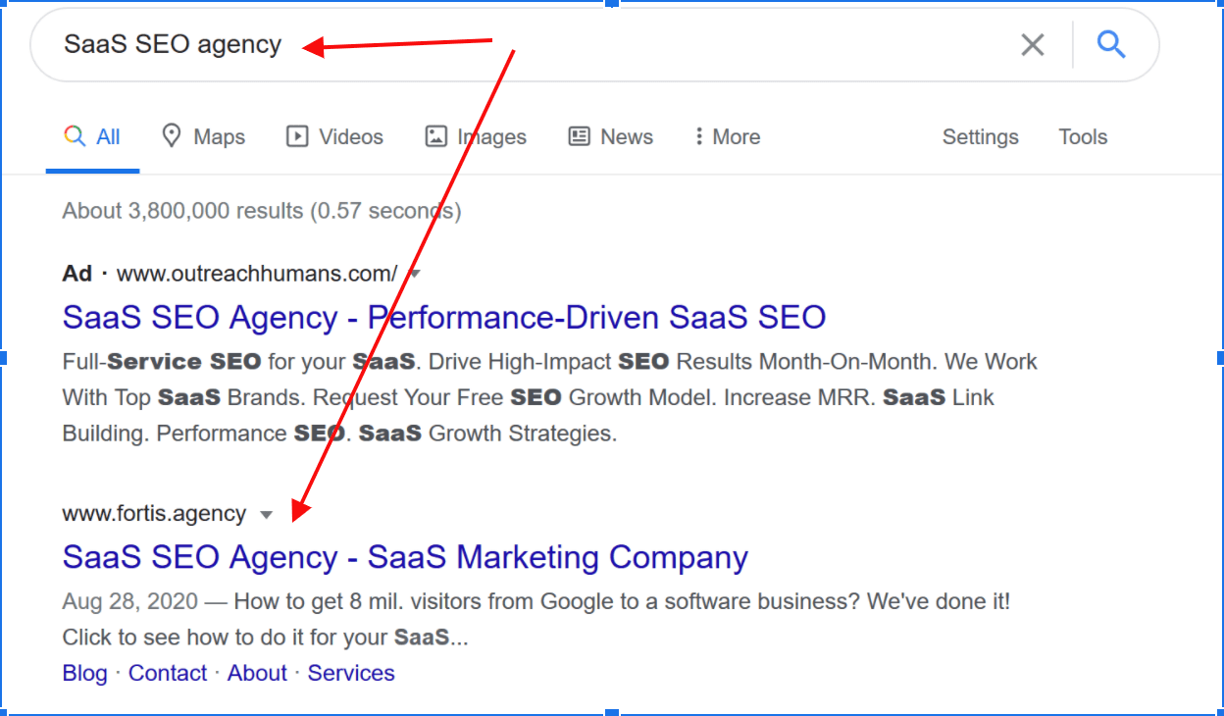Image resolution: width=1224 pixels, height=716 pixels.
Task: Click into the SaaS SEO agency search field
Action: [588, 44]
